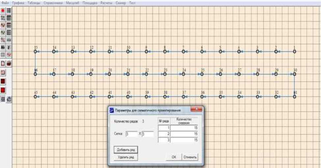
Task: Click the pink percent-like tool icon
Action: pos(3,40)
